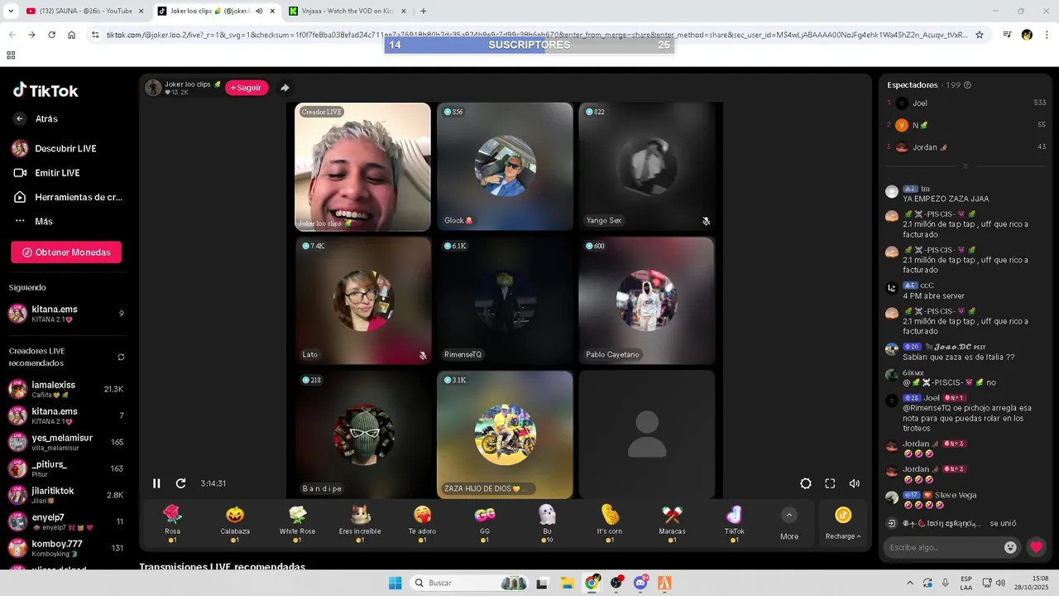Select ZAZA HIJO DE DIOS guest tile
Image resolution: width=1059 pixels, height=596 pixels.
coord(505,435)
